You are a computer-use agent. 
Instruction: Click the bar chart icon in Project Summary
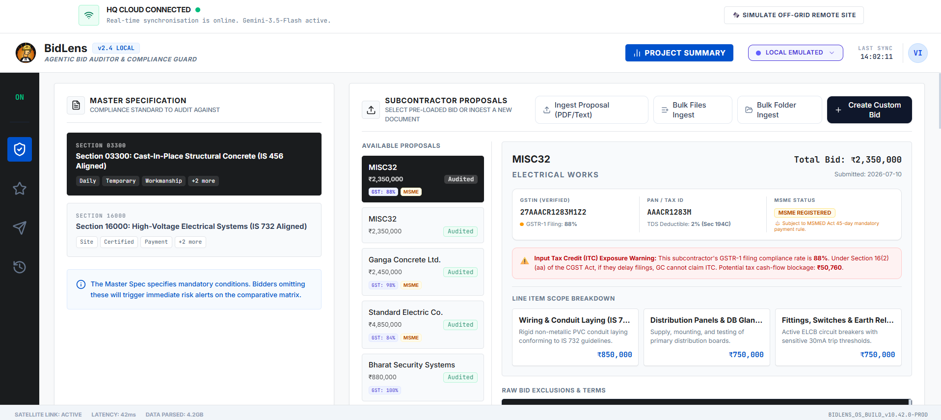pos(637,53)
